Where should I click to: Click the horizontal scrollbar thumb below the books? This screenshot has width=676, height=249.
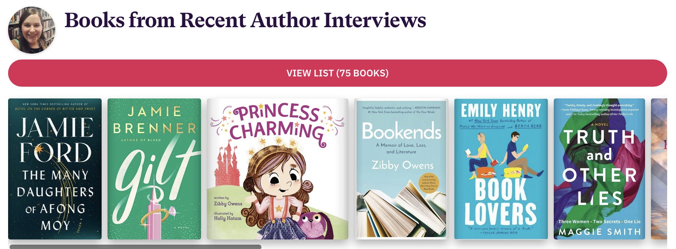click(135, 247)
